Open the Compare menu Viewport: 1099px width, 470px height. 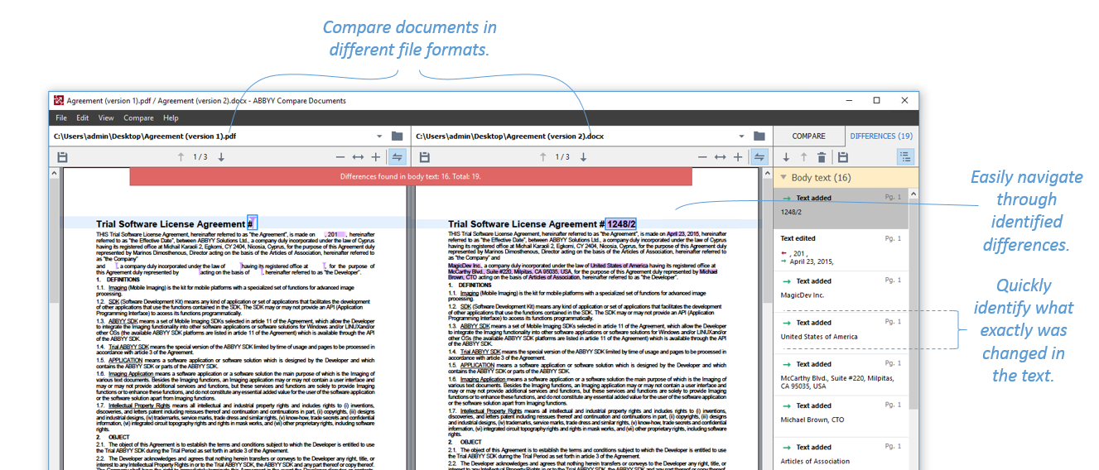click(x=138, y=118)
